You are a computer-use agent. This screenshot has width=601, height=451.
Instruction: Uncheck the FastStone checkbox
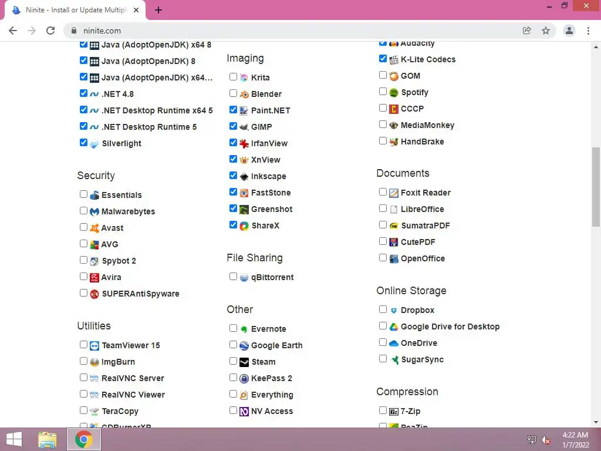233,192
